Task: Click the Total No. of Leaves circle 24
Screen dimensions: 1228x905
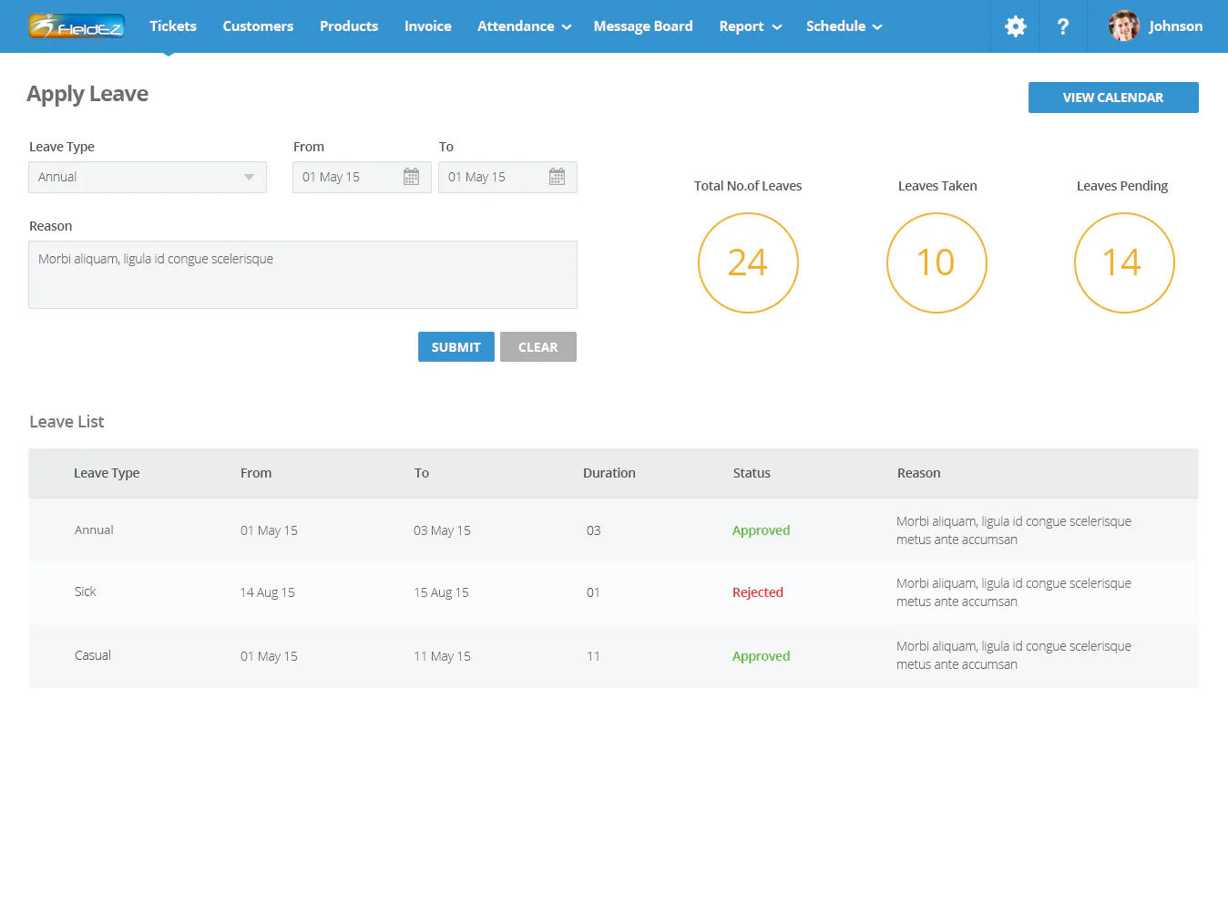Action: point(748,262)
